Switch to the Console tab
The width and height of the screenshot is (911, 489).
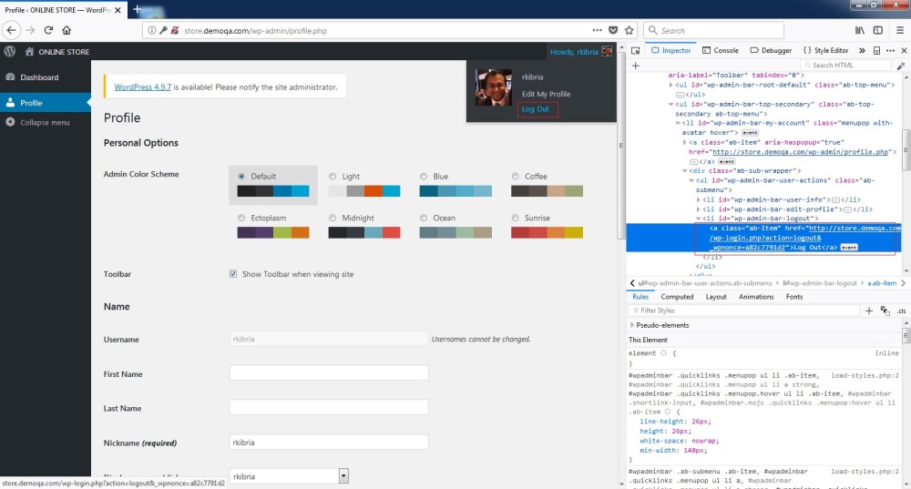point(720,51)
